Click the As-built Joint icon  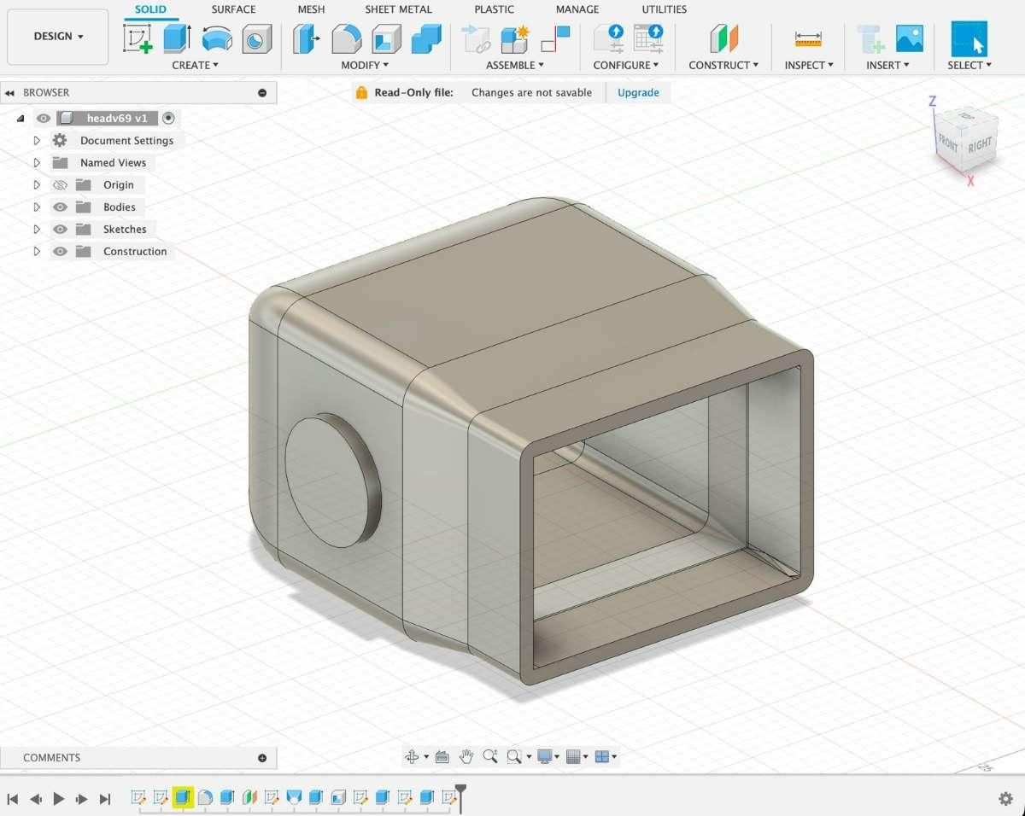coord(555,38)
